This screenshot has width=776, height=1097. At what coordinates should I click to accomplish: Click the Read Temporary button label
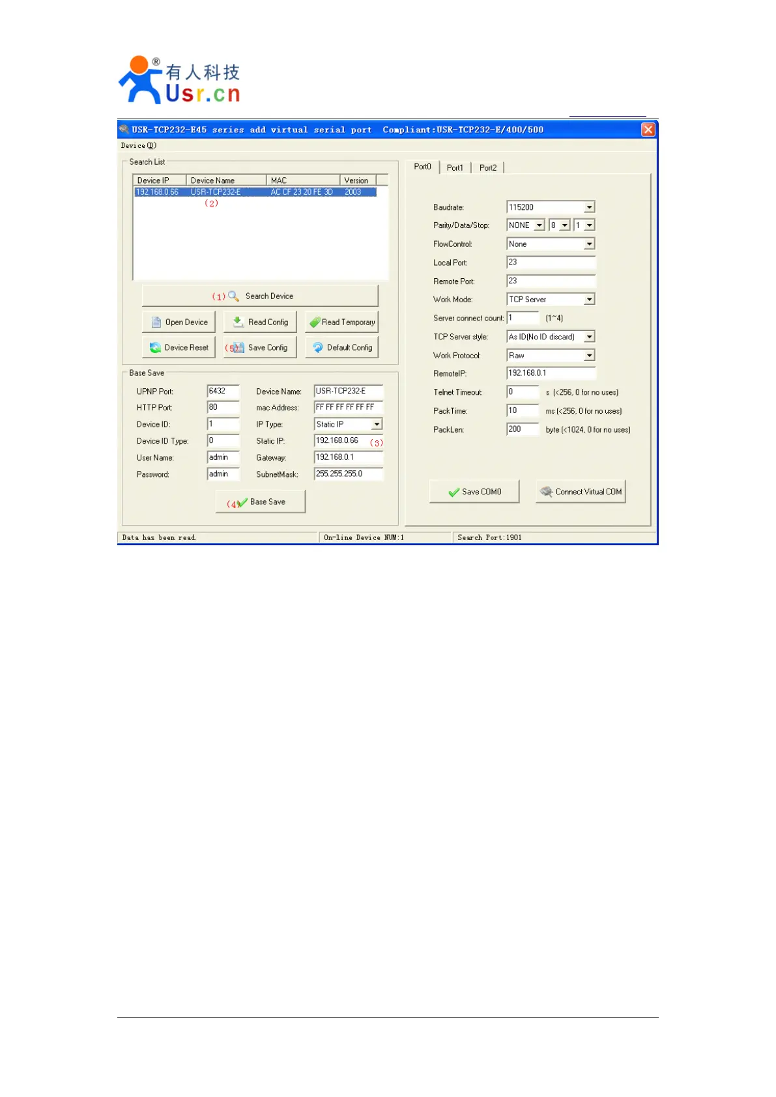tap(349, 322)
